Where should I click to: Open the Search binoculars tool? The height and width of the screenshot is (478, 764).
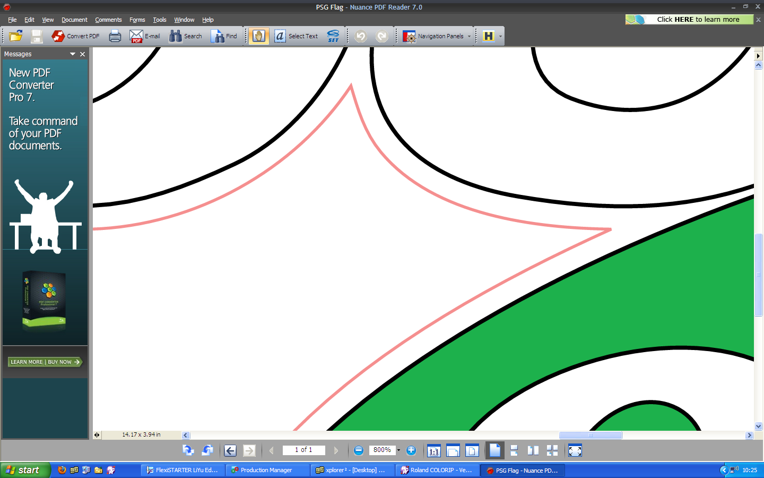[186, 36]
